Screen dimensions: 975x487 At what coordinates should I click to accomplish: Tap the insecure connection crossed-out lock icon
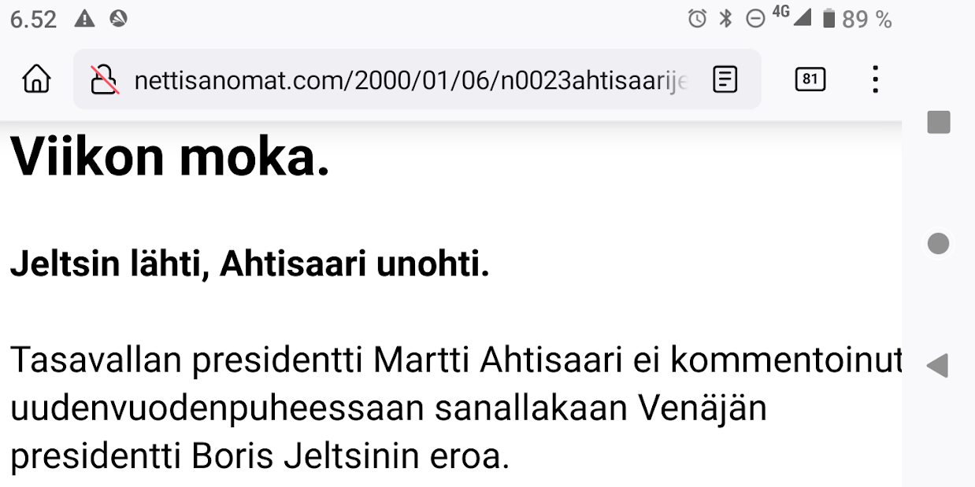[105, 79]
